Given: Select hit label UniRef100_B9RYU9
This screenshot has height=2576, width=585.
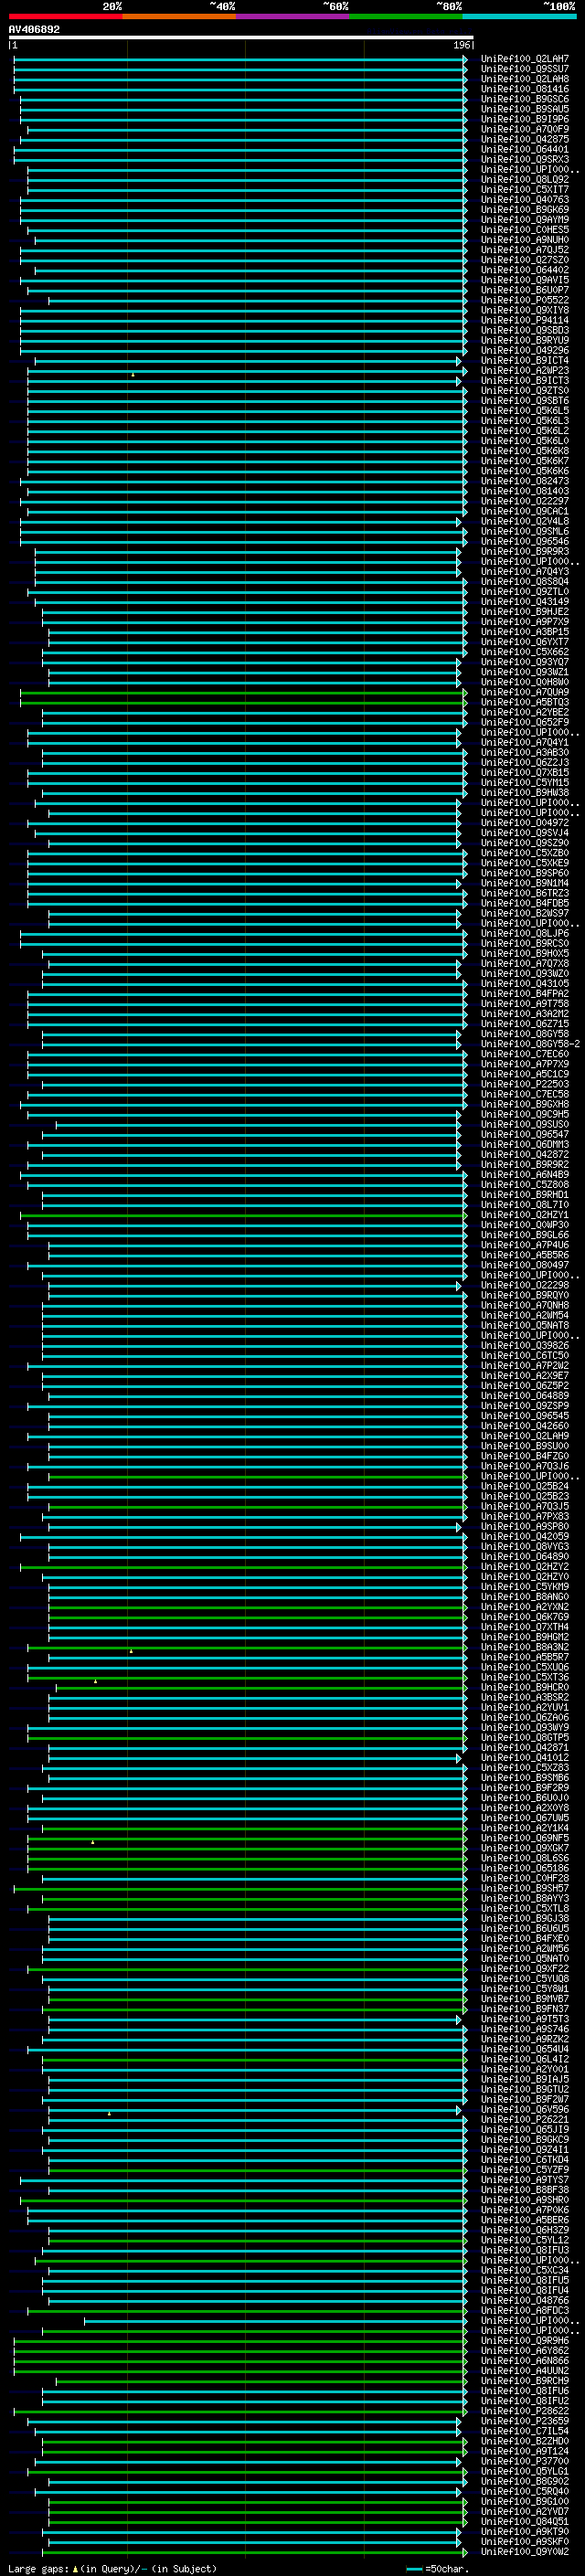Looking at the screenshot, I should [525, 341].
